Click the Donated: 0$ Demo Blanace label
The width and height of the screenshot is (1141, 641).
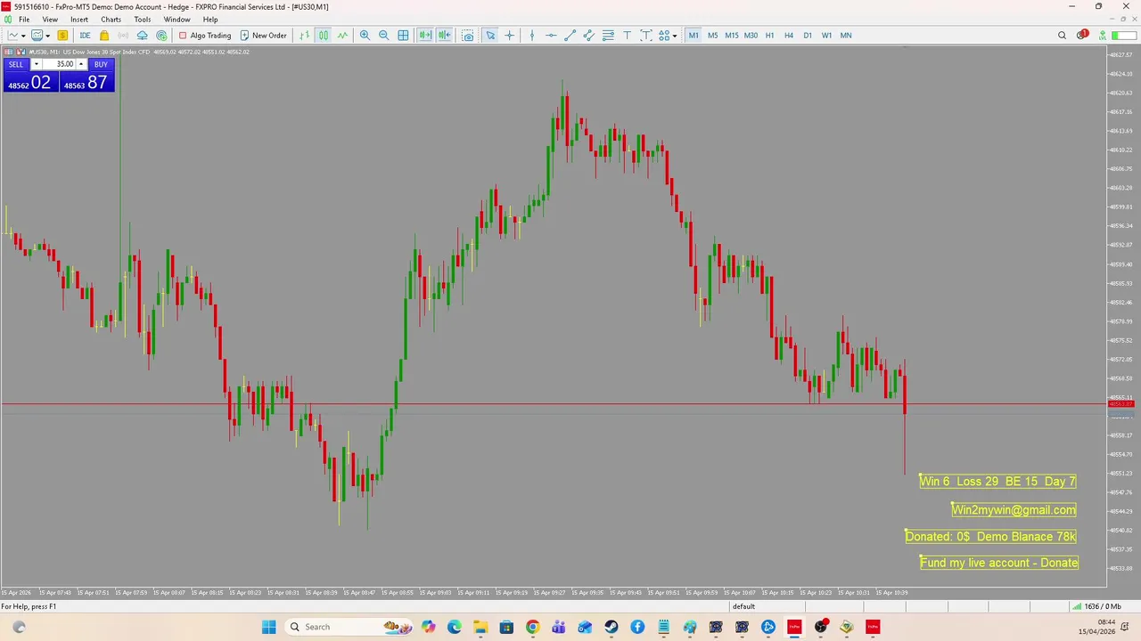(x=990, y=537)
